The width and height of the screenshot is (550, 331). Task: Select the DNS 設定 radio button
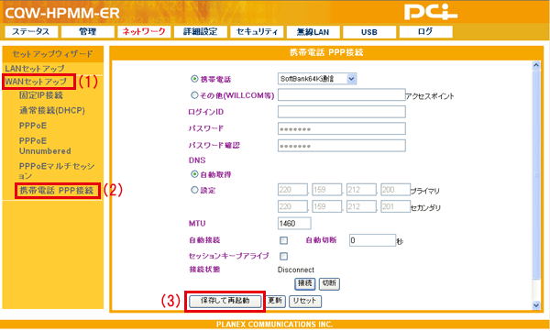[x=194, y=190]
